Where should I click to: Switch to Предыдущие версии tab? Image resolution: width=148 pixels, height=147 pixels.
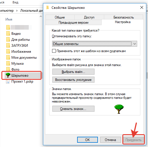73,23
